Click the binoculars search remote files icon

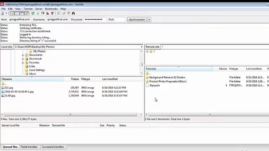tap(73, 13)
